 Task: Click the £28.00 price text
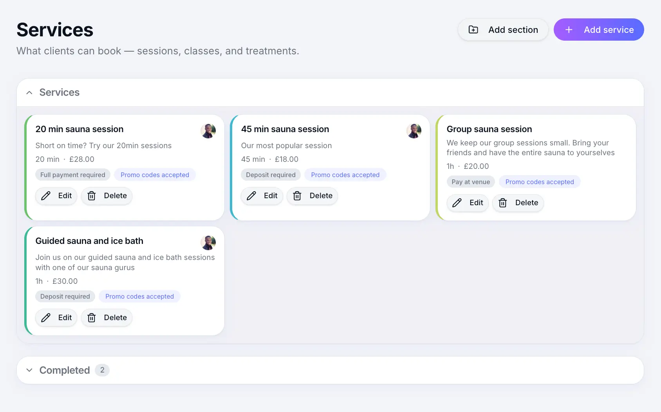click(x=82, y=159)
